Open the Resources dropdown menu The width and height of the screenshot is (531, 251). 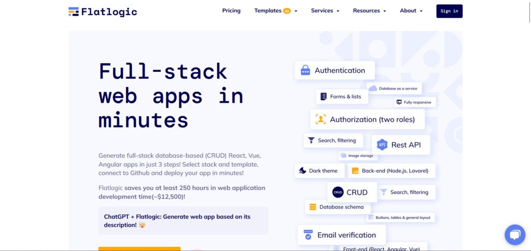[369, 11]
